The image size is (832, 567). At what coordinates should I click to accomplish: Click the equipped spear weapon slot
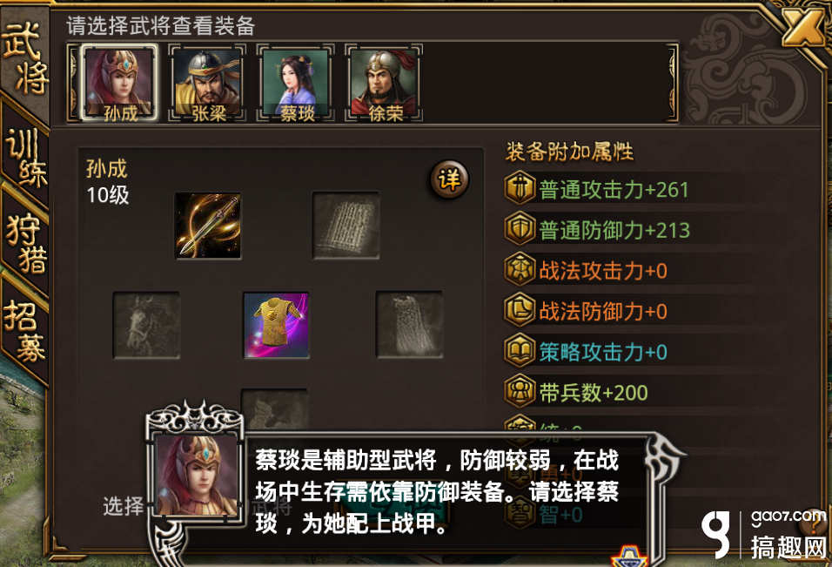tap(208, 226)
